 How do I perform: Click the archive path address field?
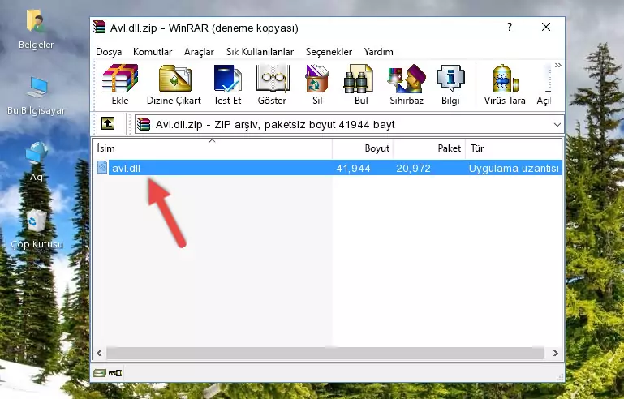349,125
